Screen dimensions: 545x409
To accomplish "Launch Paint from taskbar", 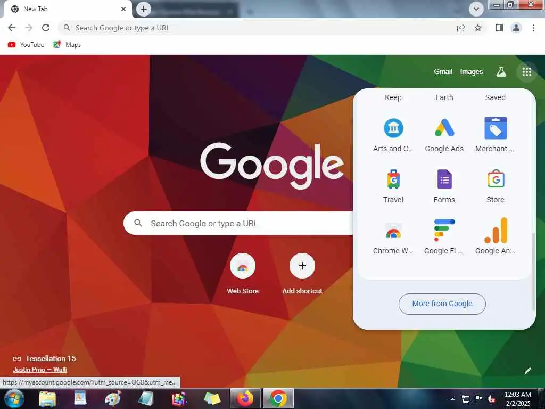I will (113, 398).
